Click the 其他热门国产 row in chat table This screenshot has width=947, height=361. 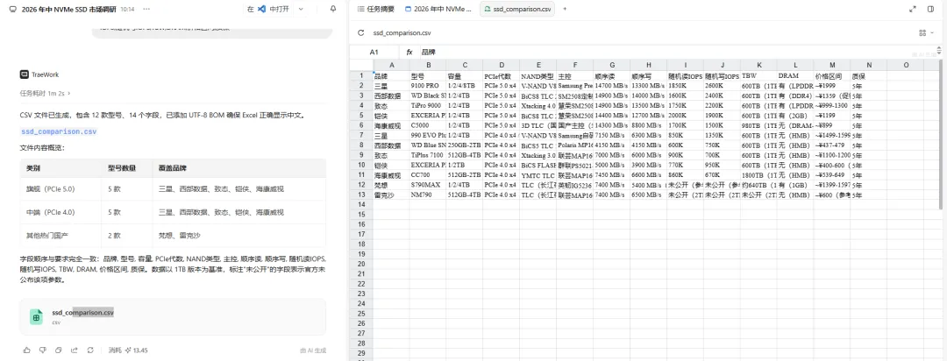click(x=173, y=236)
